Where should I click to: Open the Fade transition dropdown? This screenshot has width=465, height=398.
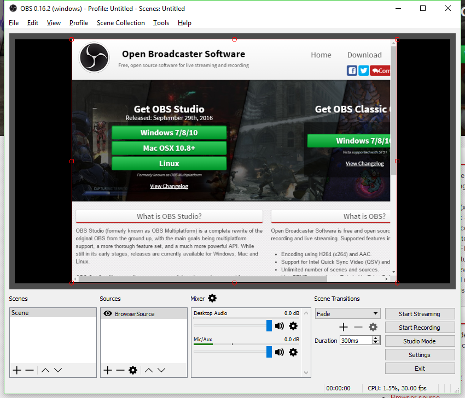[x=347, y=314]
